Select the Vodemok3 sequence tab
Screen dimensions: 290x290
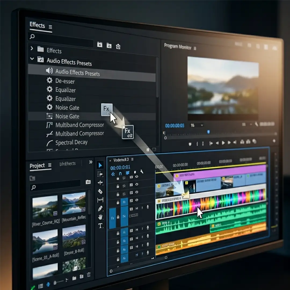[x=121, y=160]
